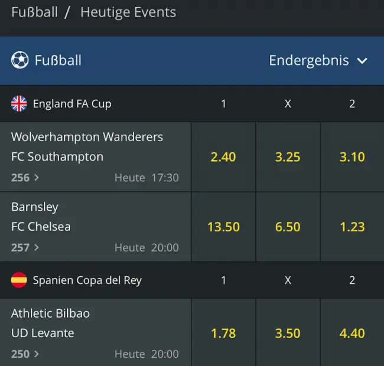Select odds 3.10 for FC Southampton win
The image size is (384, 366).
pos(352,157)
